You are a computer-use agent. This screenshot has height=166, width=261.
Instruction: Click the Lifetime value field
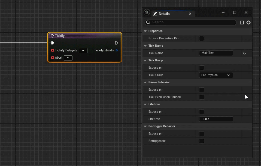click(216, 119)
